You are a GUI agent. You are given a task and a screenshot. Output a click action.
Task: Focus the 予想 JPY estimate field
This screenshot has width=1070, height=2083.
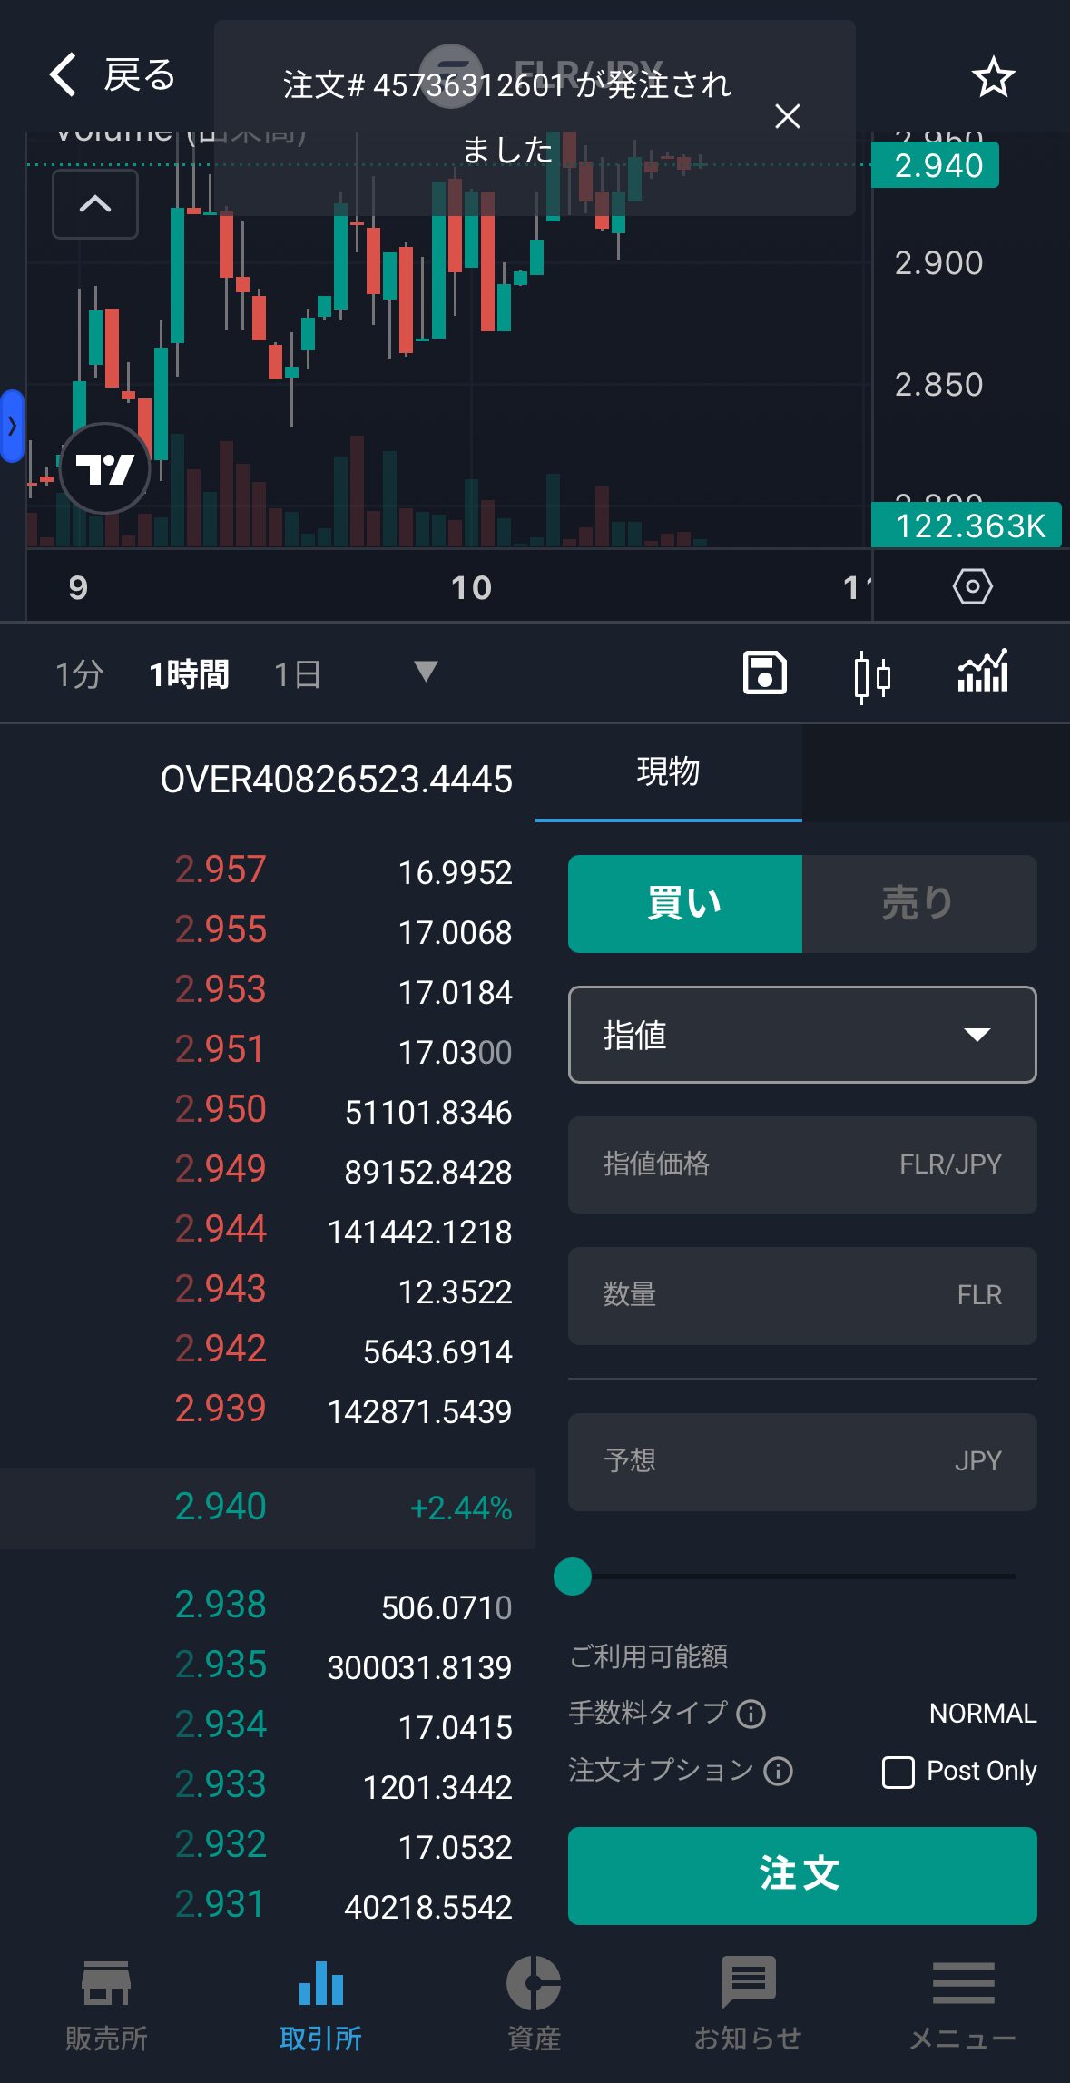coord(802,1461)
